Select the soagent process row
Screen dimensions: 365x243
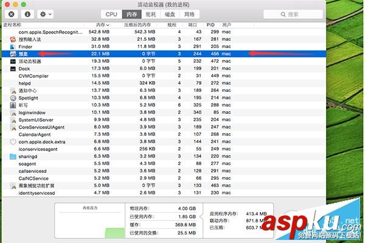click(x=164, y=164)
